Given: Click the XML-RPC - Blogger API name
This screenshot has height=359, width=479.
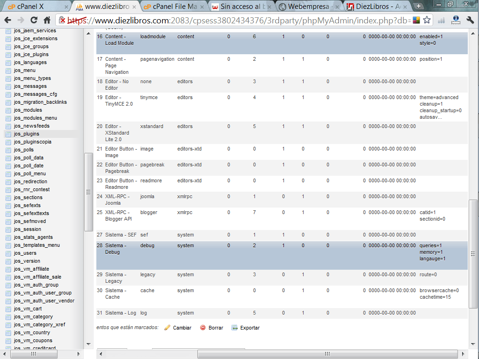Looking at the screenshot, I should pyautogui.click(x=118, y=215).
